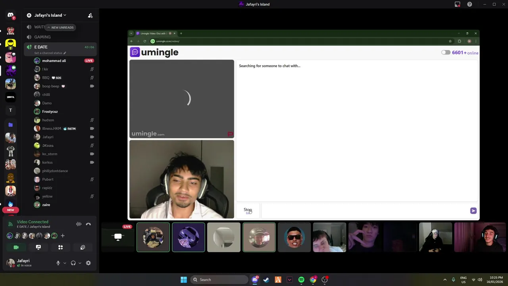Open the invite people icon beside server name
The width and height of the screenshot is (508, 286).
pyautogui.click(x=90, y=15)
